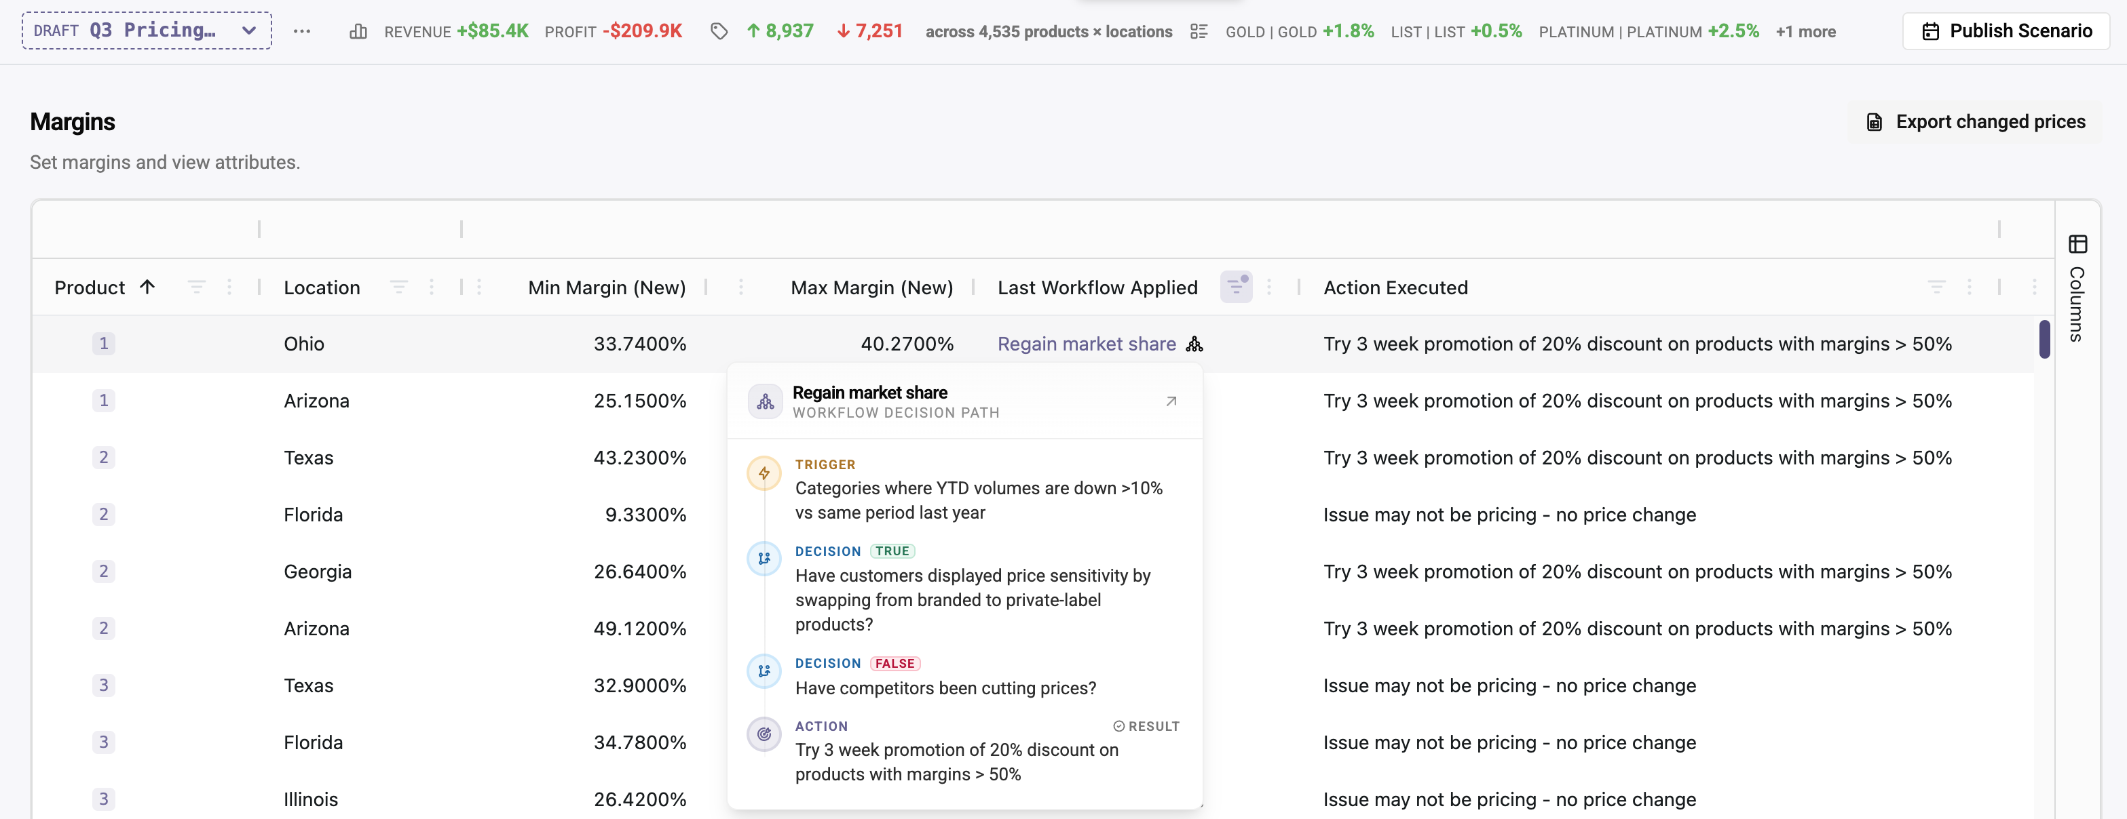Open Action Executed column menu dots
The height and width of the screenshot is (819, 2127).
pos(1970,287)
